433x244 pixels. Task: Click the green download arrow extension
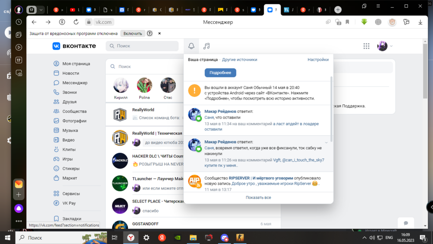tap(364, 22)
